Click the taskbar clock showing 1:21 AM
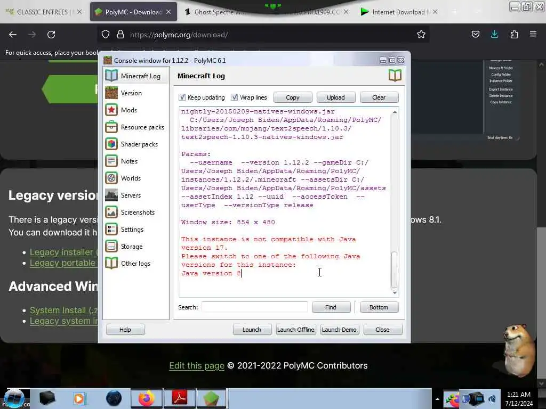This screenshot has height=409, width=546. (519, 399)
